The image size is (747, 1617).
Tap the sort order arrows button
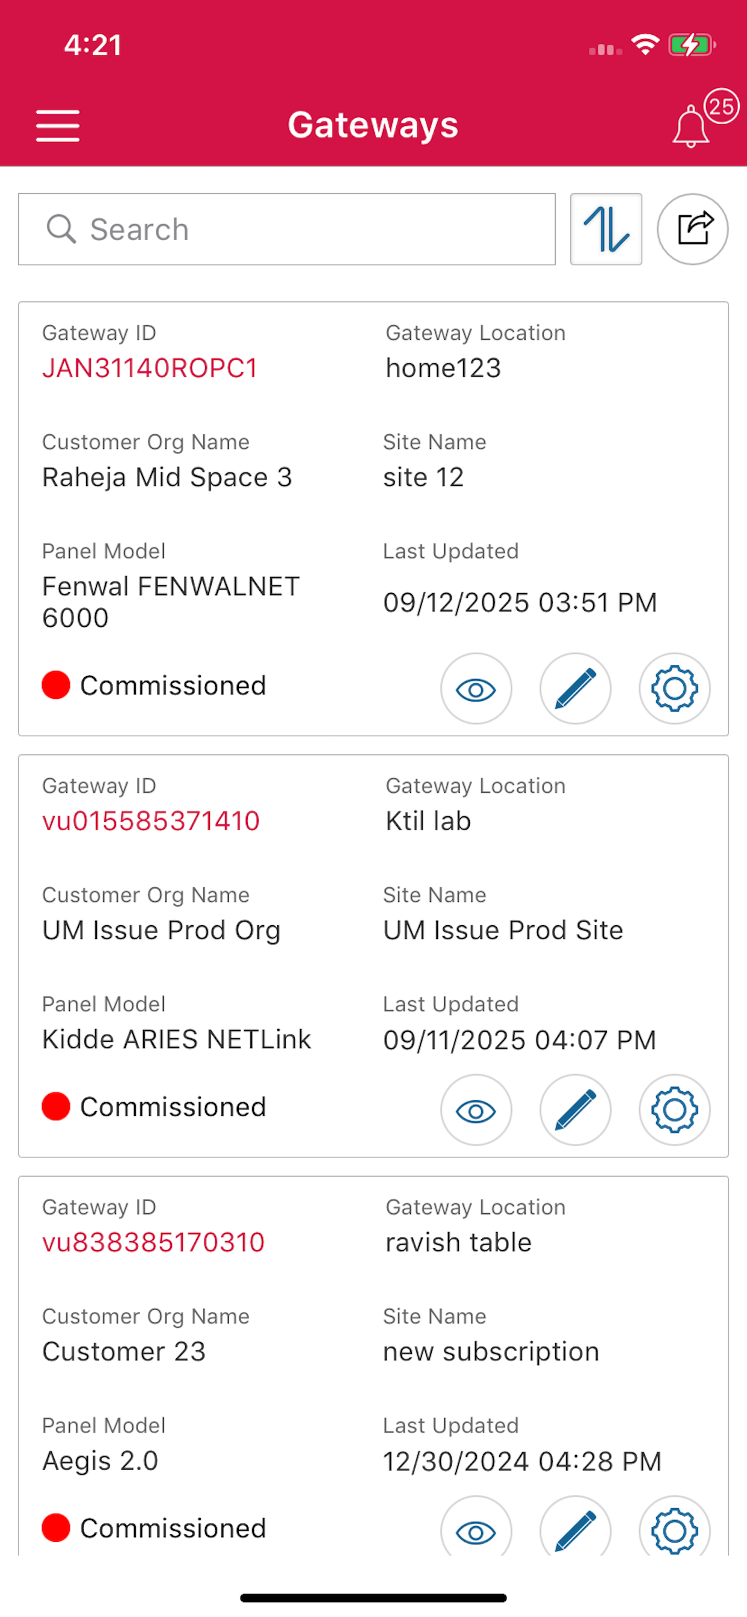[606, 229]
